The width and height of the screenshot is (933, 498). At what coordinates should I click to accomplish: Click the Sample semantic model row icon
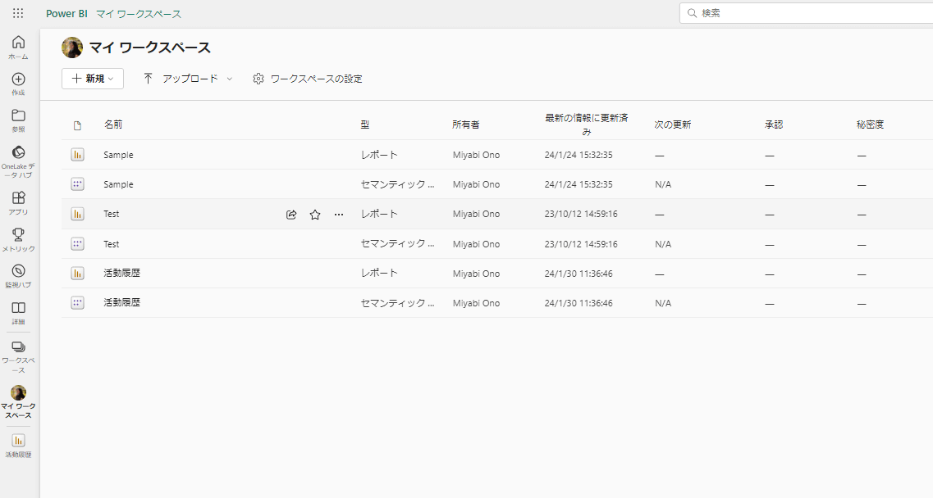click(x=77, y=184)
